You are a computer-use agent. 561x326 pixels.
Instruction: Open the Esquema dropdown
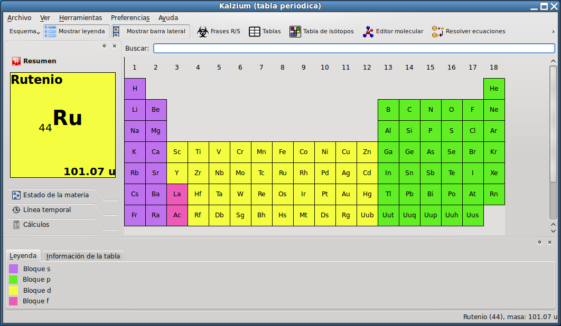(24, 32)
